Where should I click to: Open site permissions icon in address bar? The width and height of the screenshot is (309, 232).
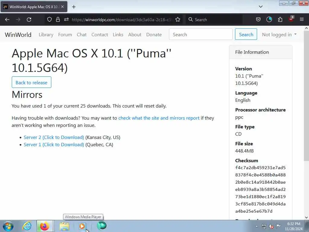(x=66, y=19)
